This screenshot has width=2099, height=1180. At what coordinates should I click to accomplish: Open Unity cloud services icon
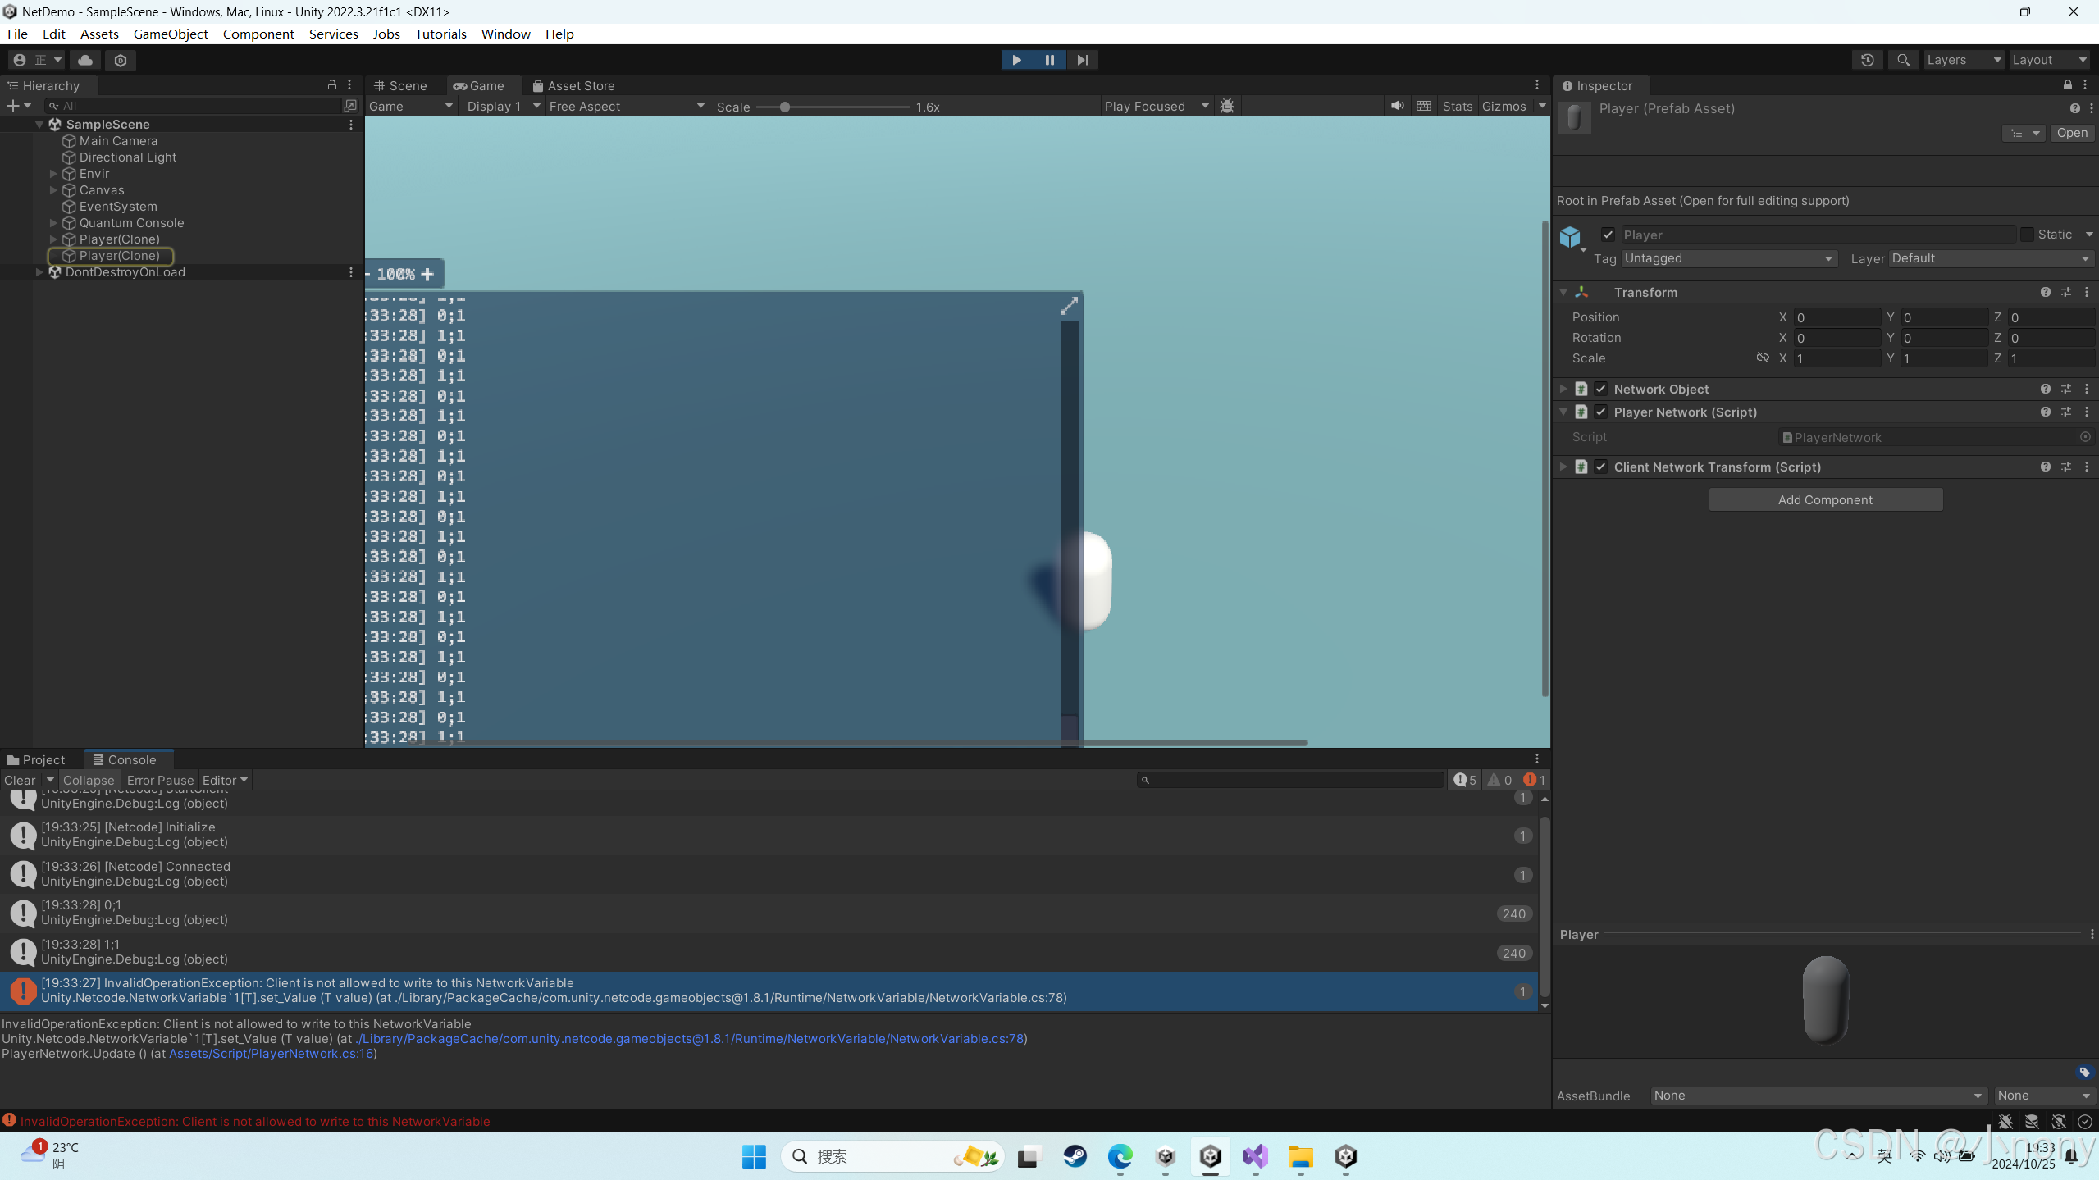[x=84, y=60]
